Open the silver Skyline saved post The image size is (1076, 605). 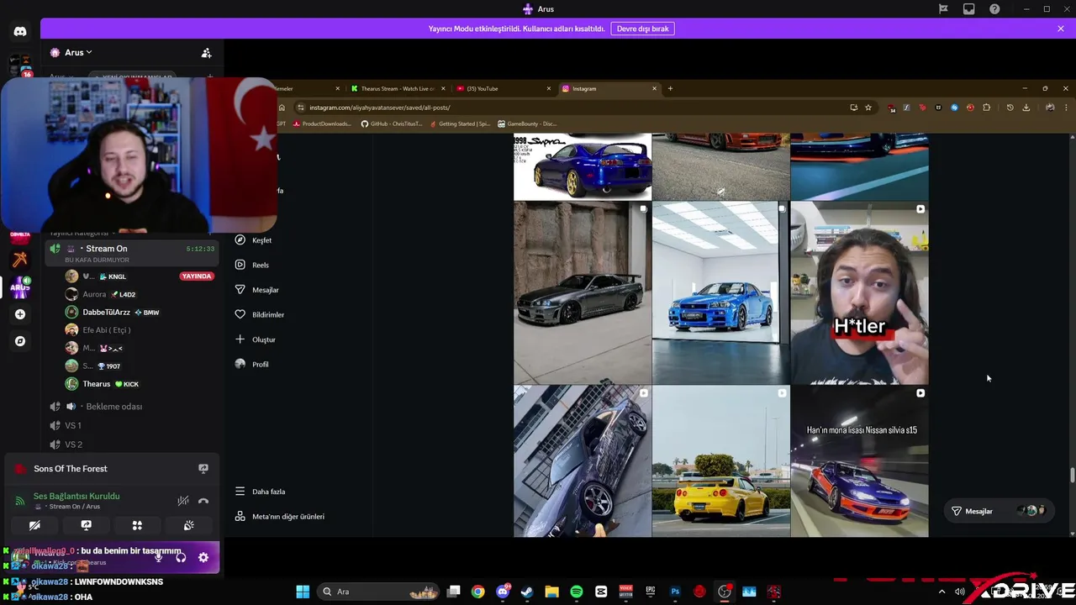tap(583, 292)
